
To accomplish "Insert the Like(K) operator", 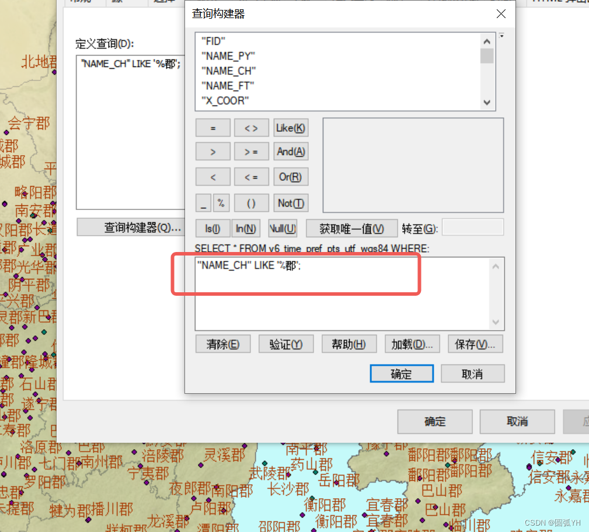I will click(x=291, y=128).
